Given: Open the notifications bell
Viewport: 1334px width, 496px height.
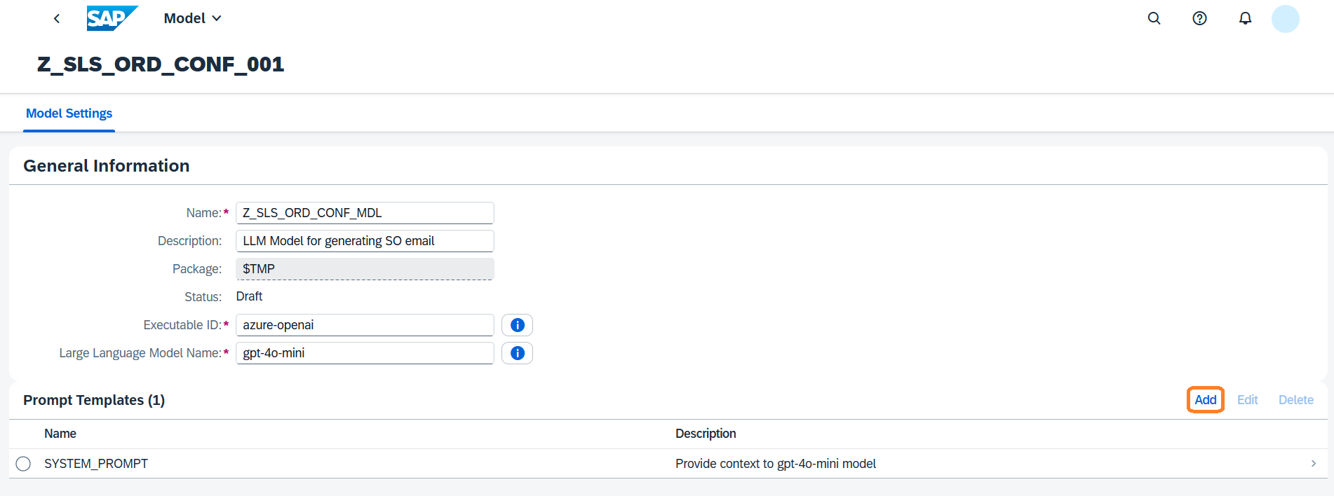Looking at the screenshot, I should coord(1245,19).
